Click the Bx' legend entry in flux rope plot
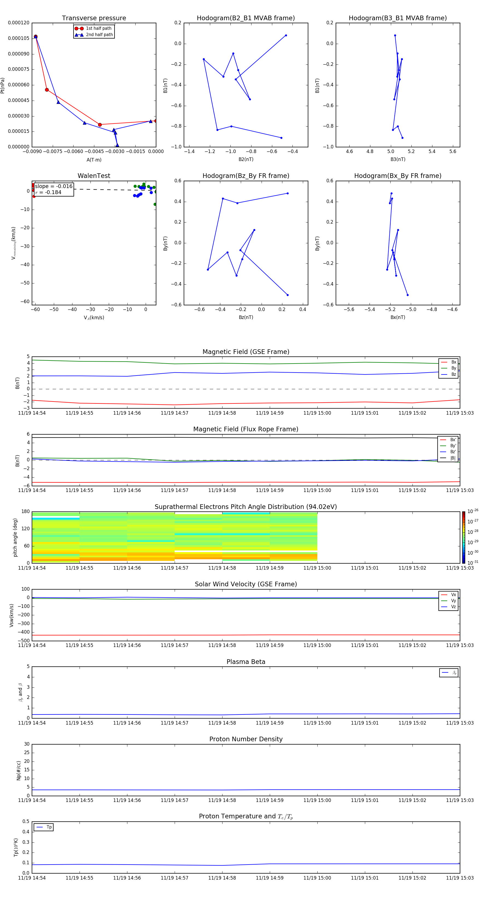 click(x=448, y=440)
